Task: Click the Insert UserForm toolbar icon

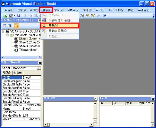Action: 11,16
